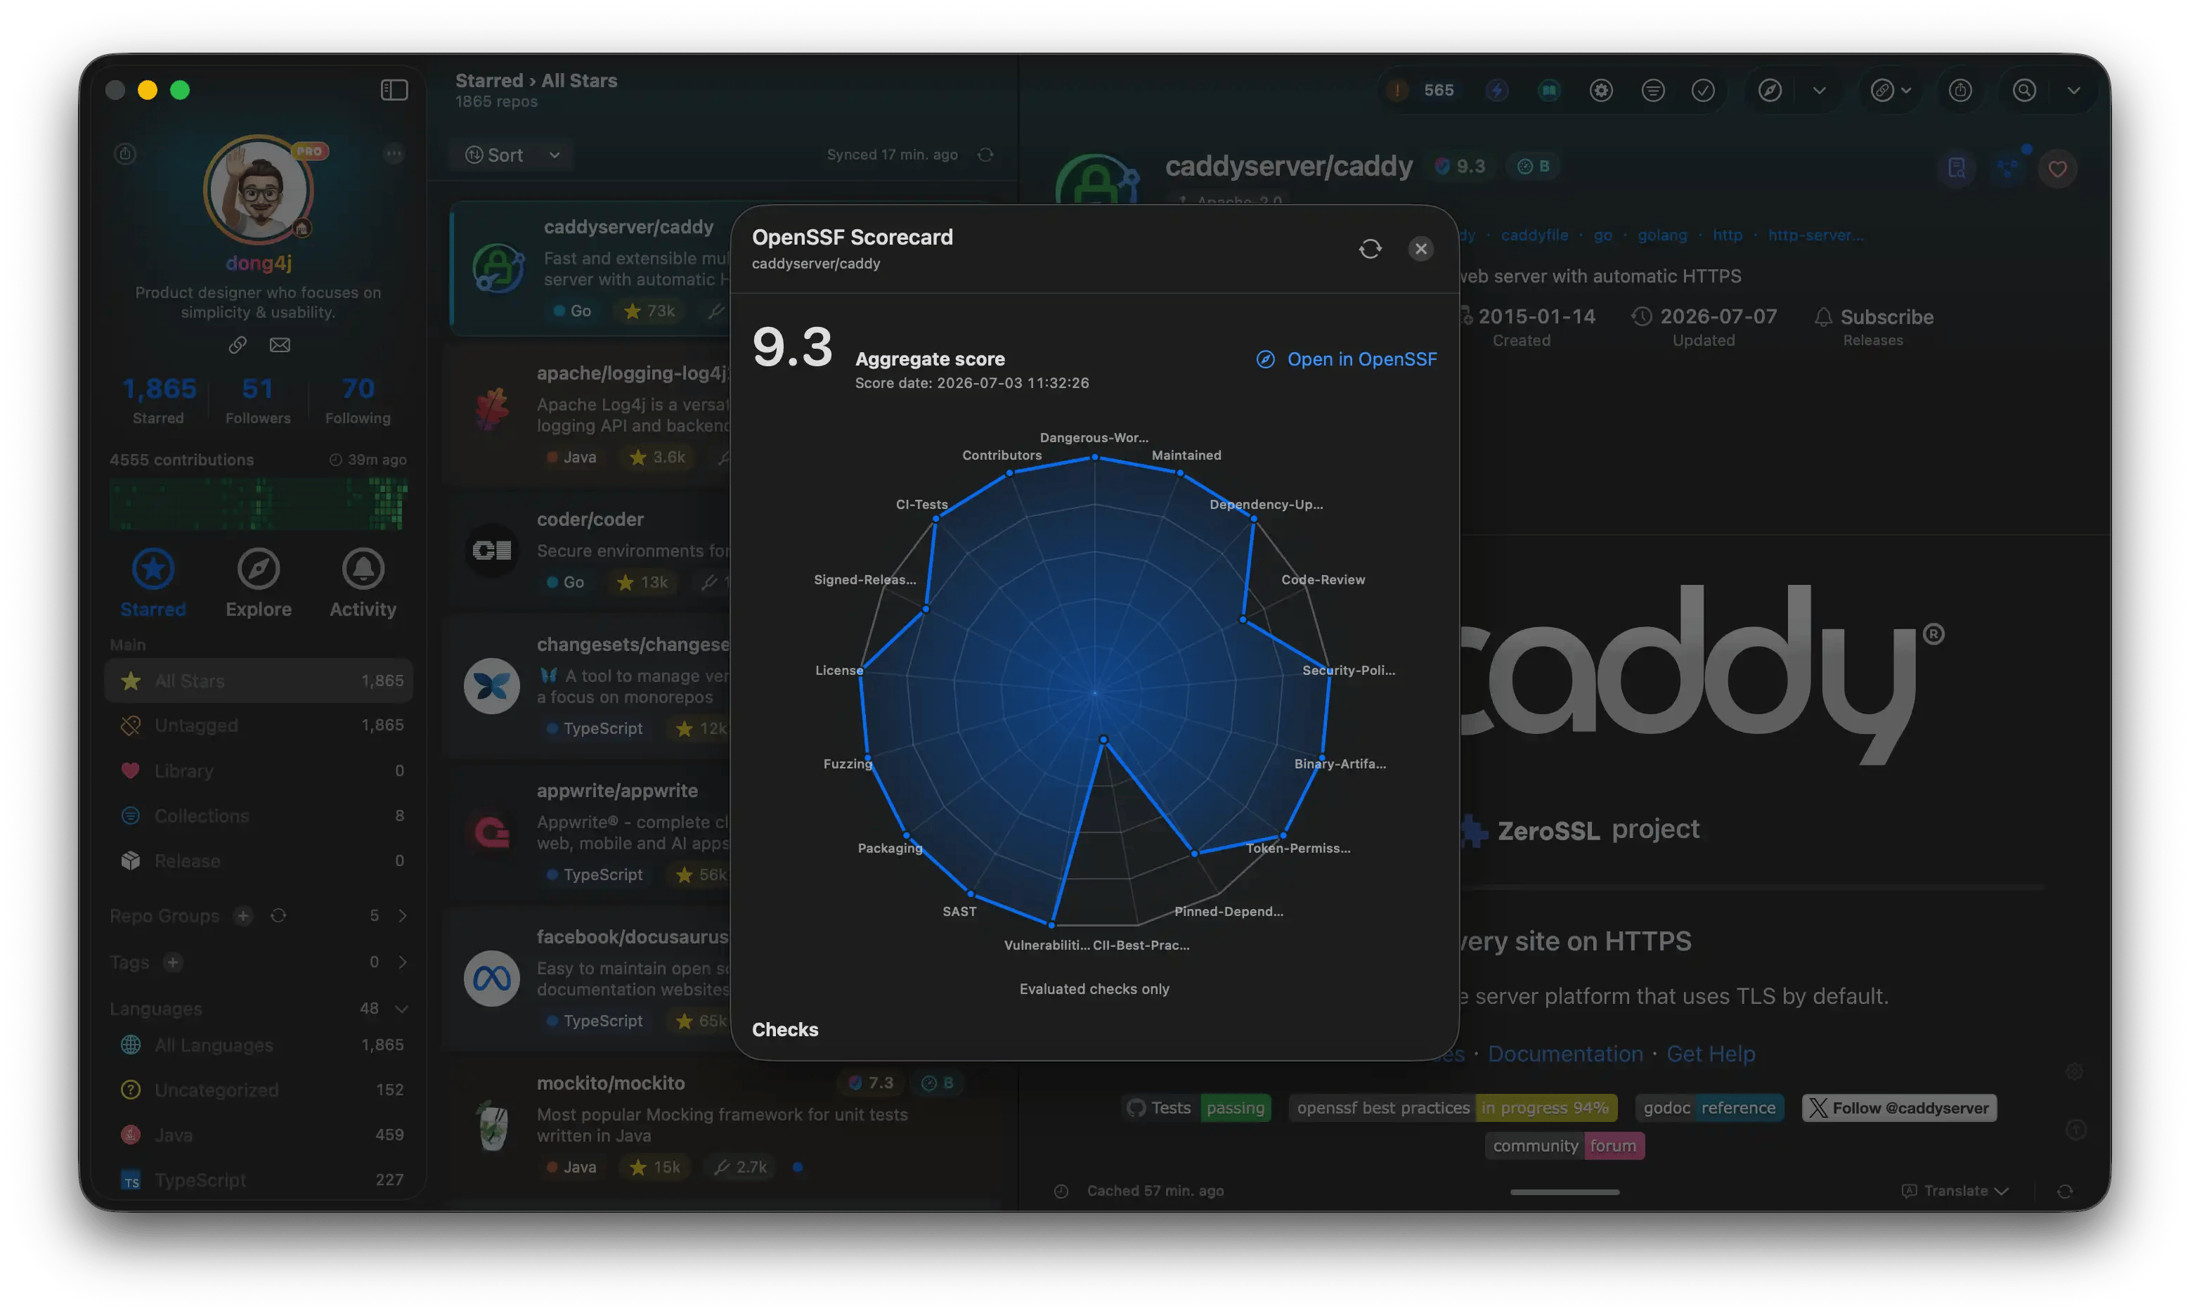Add a new tag with plus icon
2190x1316 pixels.
173,962
